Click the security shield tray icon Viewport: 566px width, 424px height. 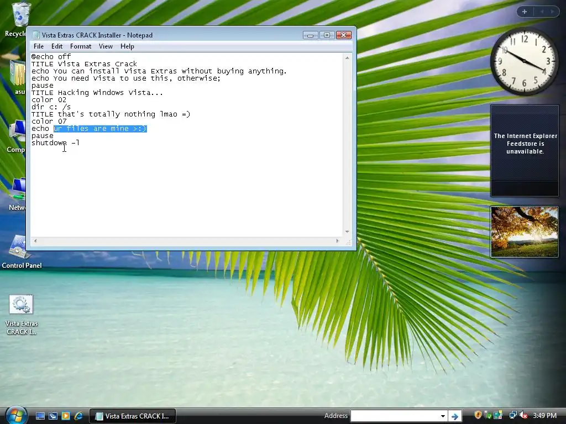click(478, 415)
